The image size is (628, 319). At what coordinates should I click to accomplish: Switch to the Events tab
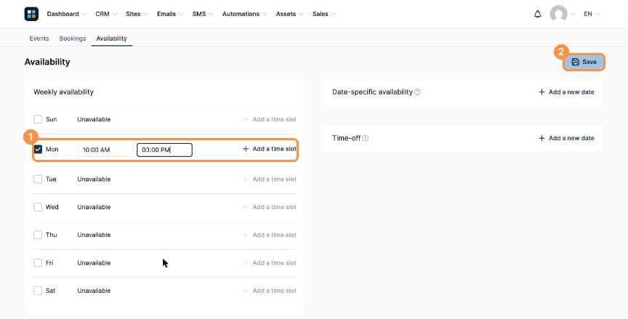tap(39, 39)
